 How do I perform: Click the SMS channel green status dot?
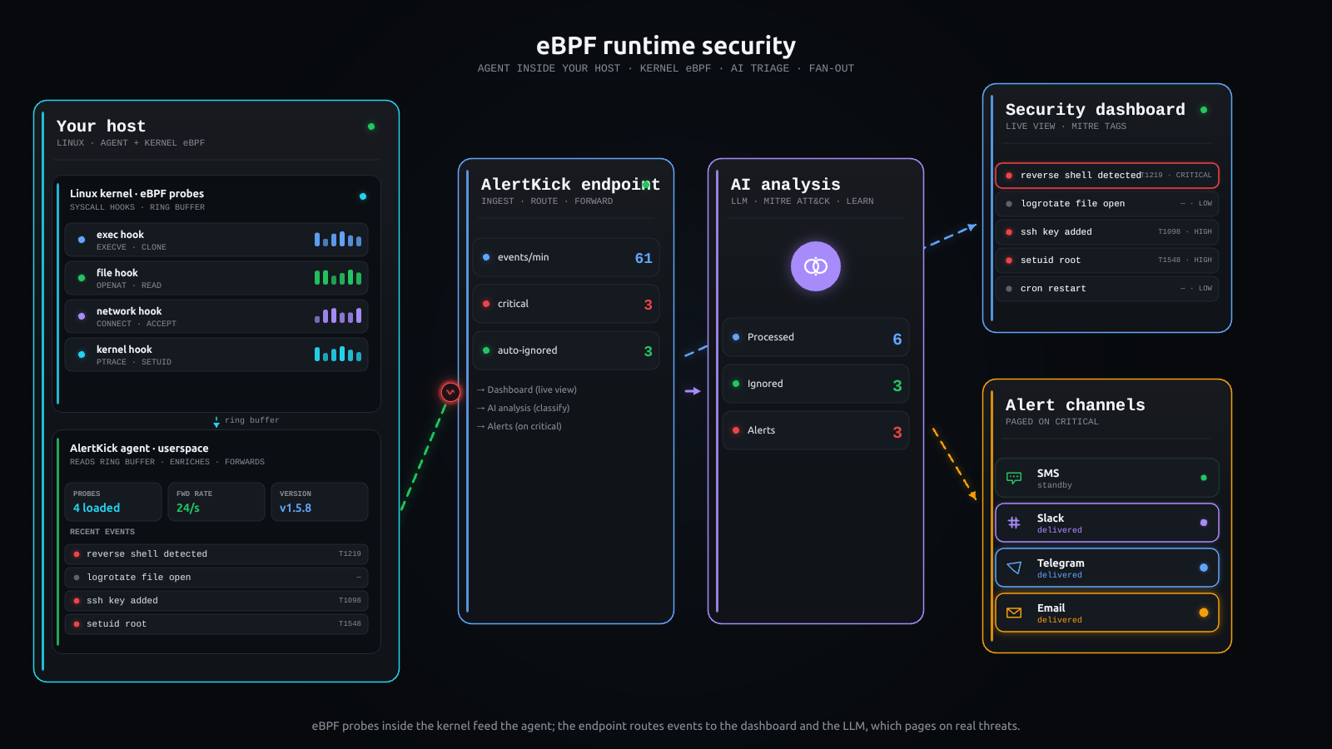[1204, 478]
